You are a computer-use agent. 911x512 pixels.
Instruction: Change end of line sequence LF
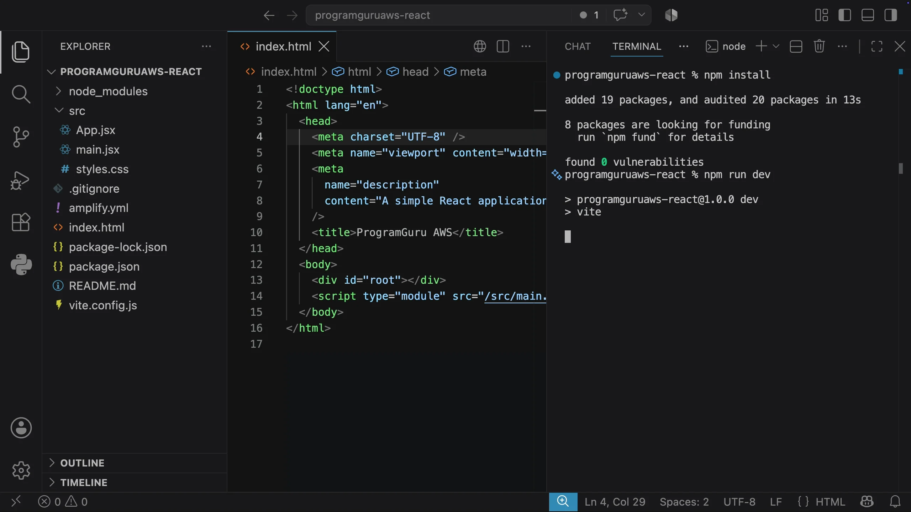776,502
